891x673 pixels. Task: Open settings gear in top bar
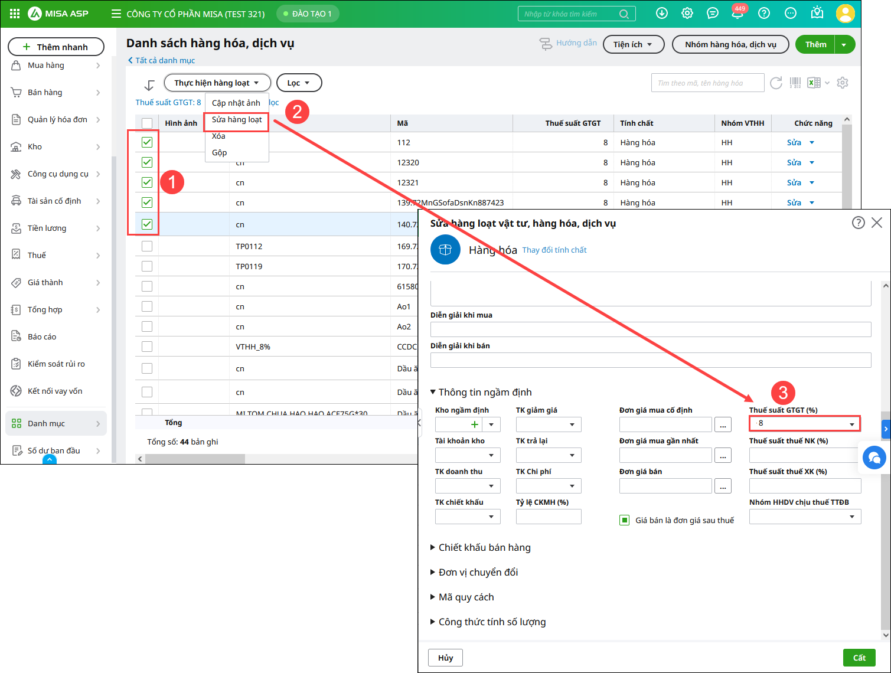click(x=687, y=13)
